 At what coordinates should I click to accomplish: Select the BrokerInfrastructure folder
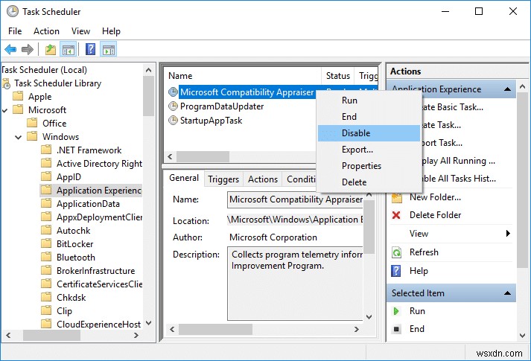coord(95,271)
